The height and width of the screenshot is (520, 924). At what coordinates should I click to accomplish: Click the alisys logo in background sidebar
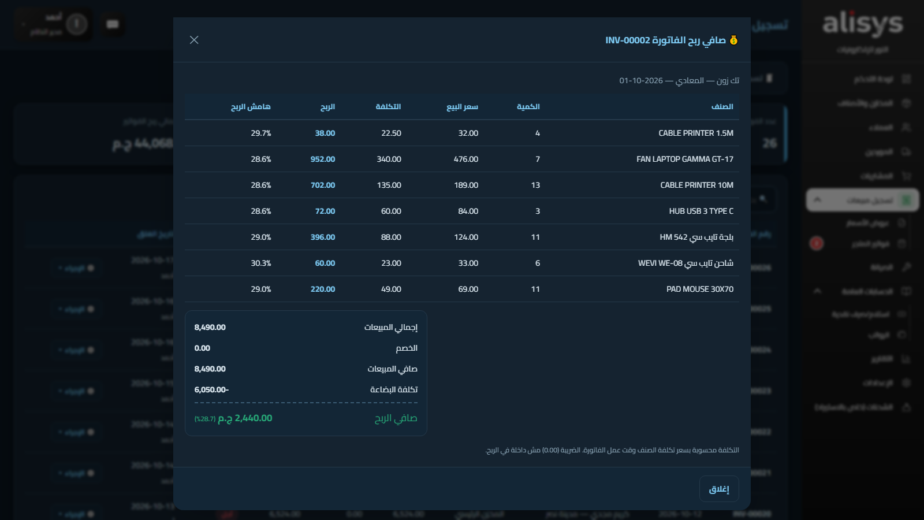(x=863, y=24)
